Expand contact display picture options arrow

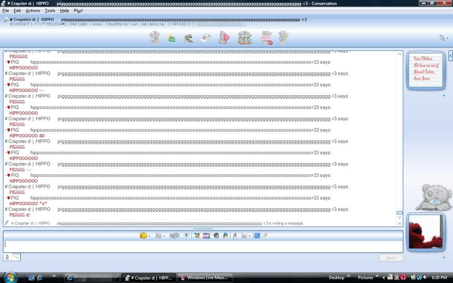[x=444, y=96]
